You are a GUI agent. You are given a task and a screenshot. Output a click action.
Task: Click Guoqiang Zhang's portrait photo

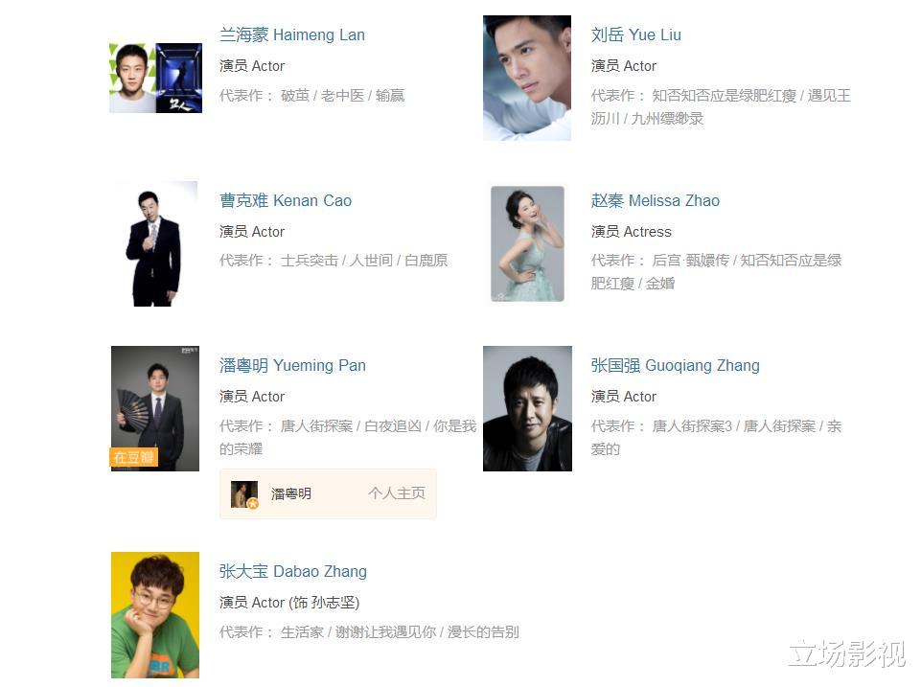(527, 408)
